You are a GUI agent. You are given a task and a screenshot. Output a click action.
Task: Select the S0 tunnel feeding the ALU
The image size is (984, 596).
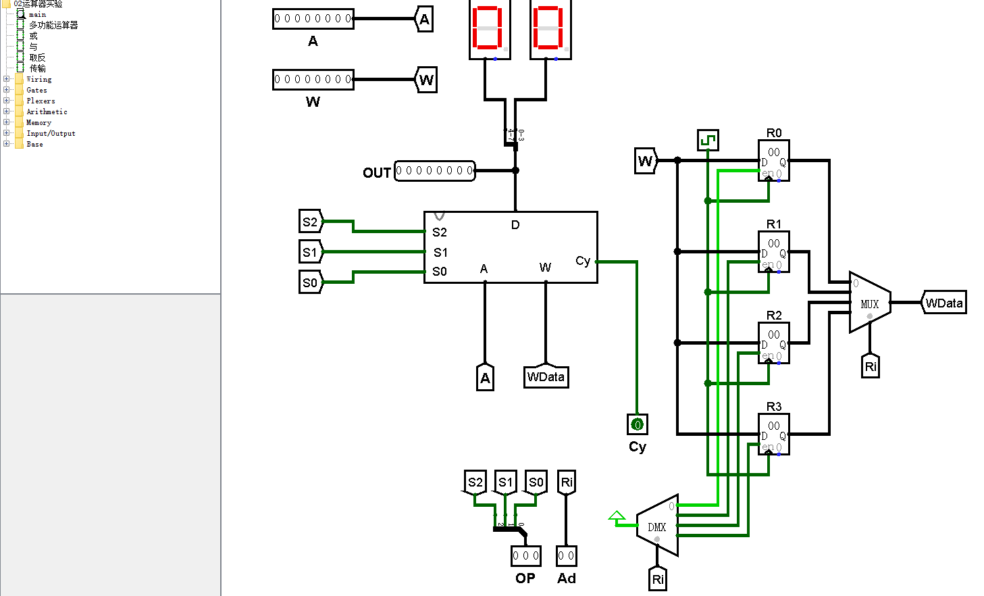coord(311,282)
